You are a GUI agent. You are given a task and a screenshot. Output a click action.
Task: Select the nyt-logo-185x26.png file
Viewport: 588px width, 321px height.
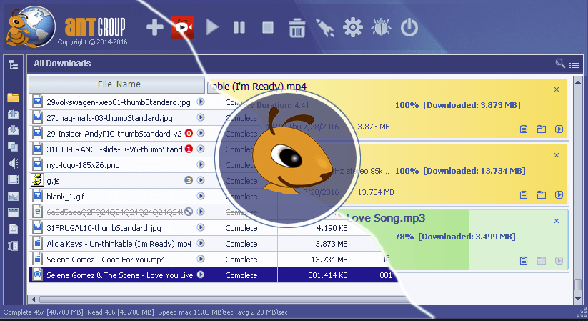[83, 165]
